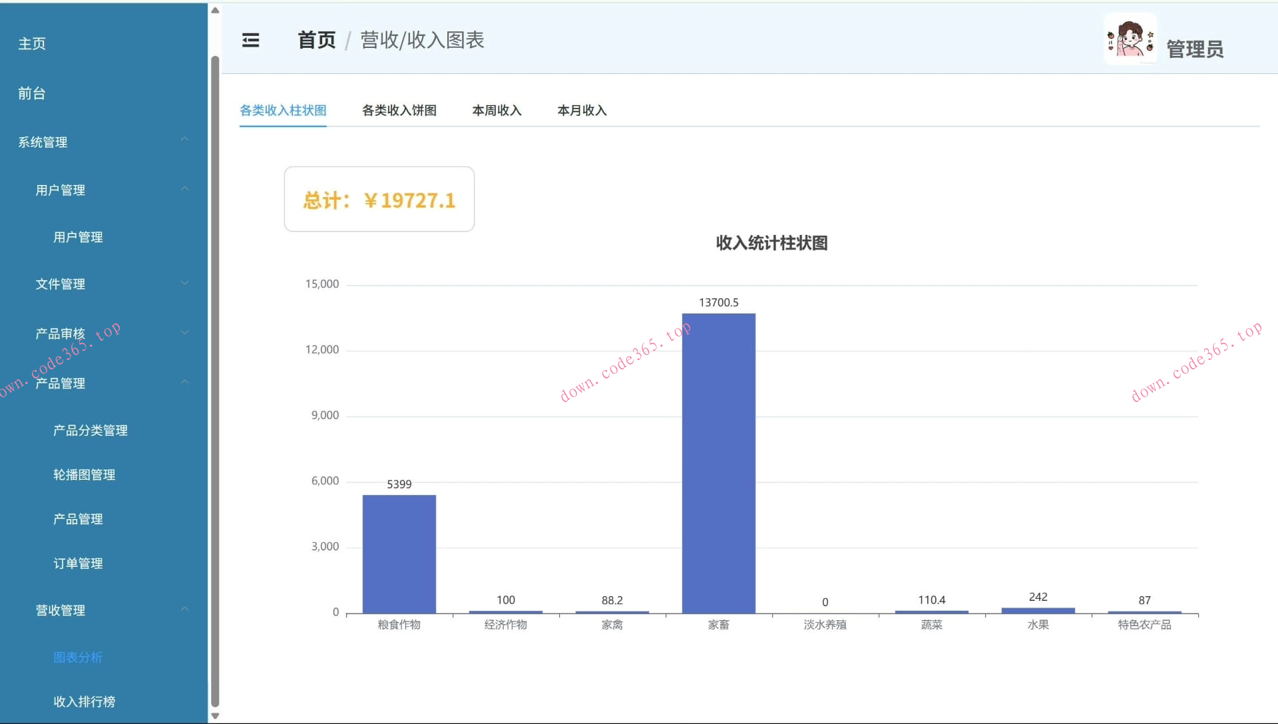Screen dimensions: 1278x724
Task: Select the 各类收入柱状图 tab
Action: point(282,110)
